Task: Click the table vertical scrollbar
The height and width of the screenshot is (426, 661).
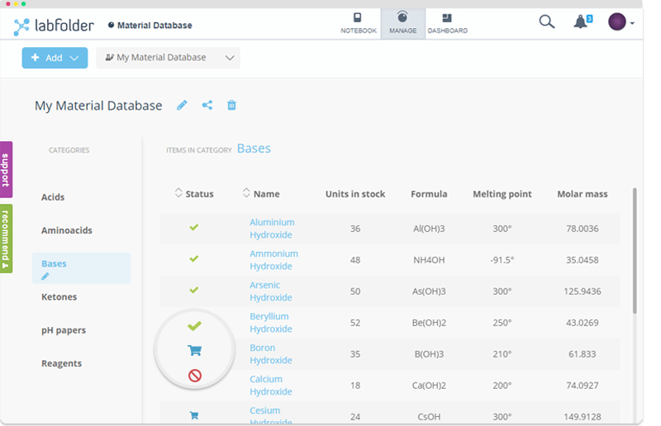Action: point(635,251)
